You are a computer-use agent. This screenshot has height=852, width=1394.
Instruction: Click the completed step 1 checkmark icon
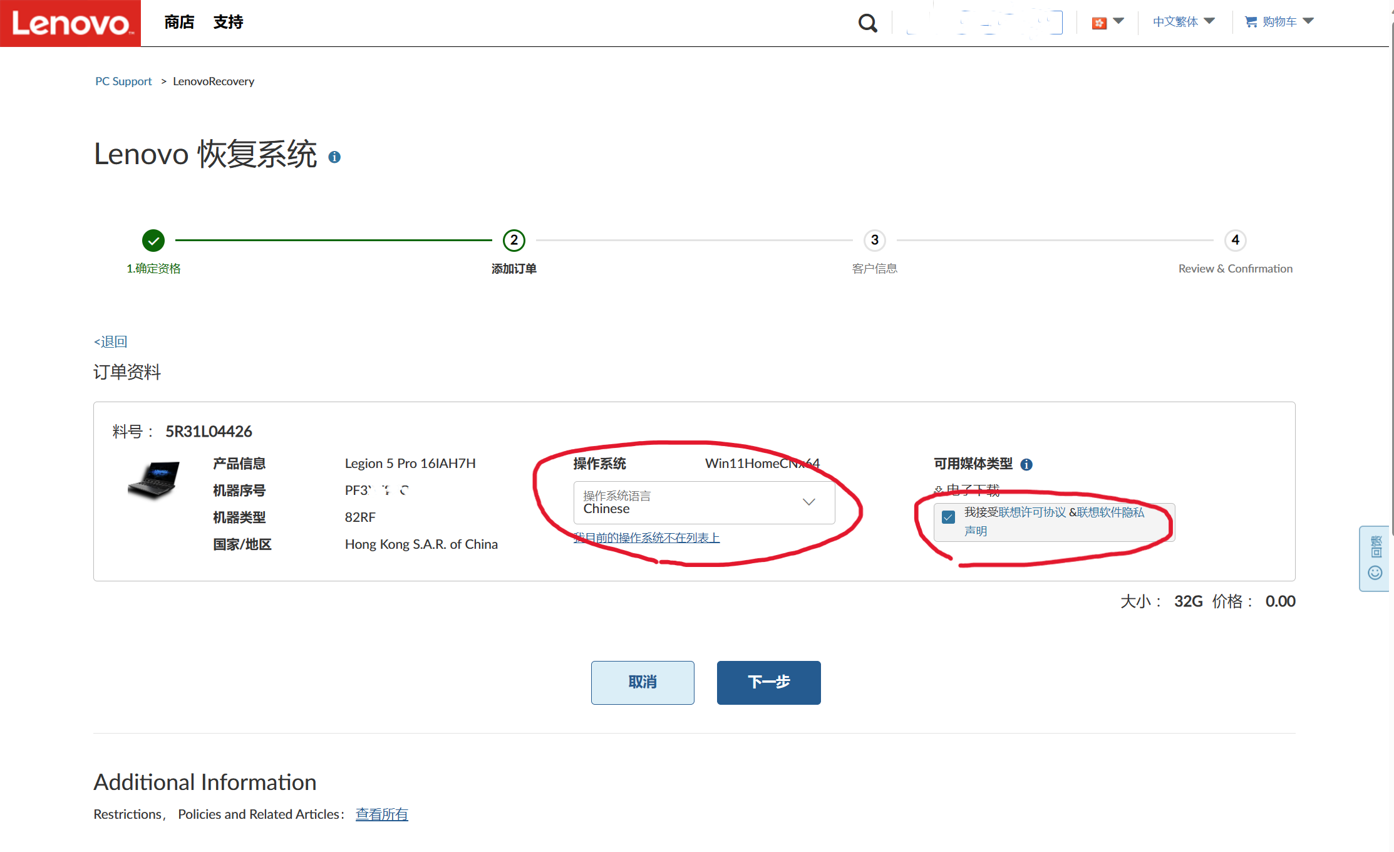click(x=153, y=240)
